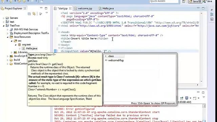Click Collapse All icon in Project Explorer

[x=29, y=14]
